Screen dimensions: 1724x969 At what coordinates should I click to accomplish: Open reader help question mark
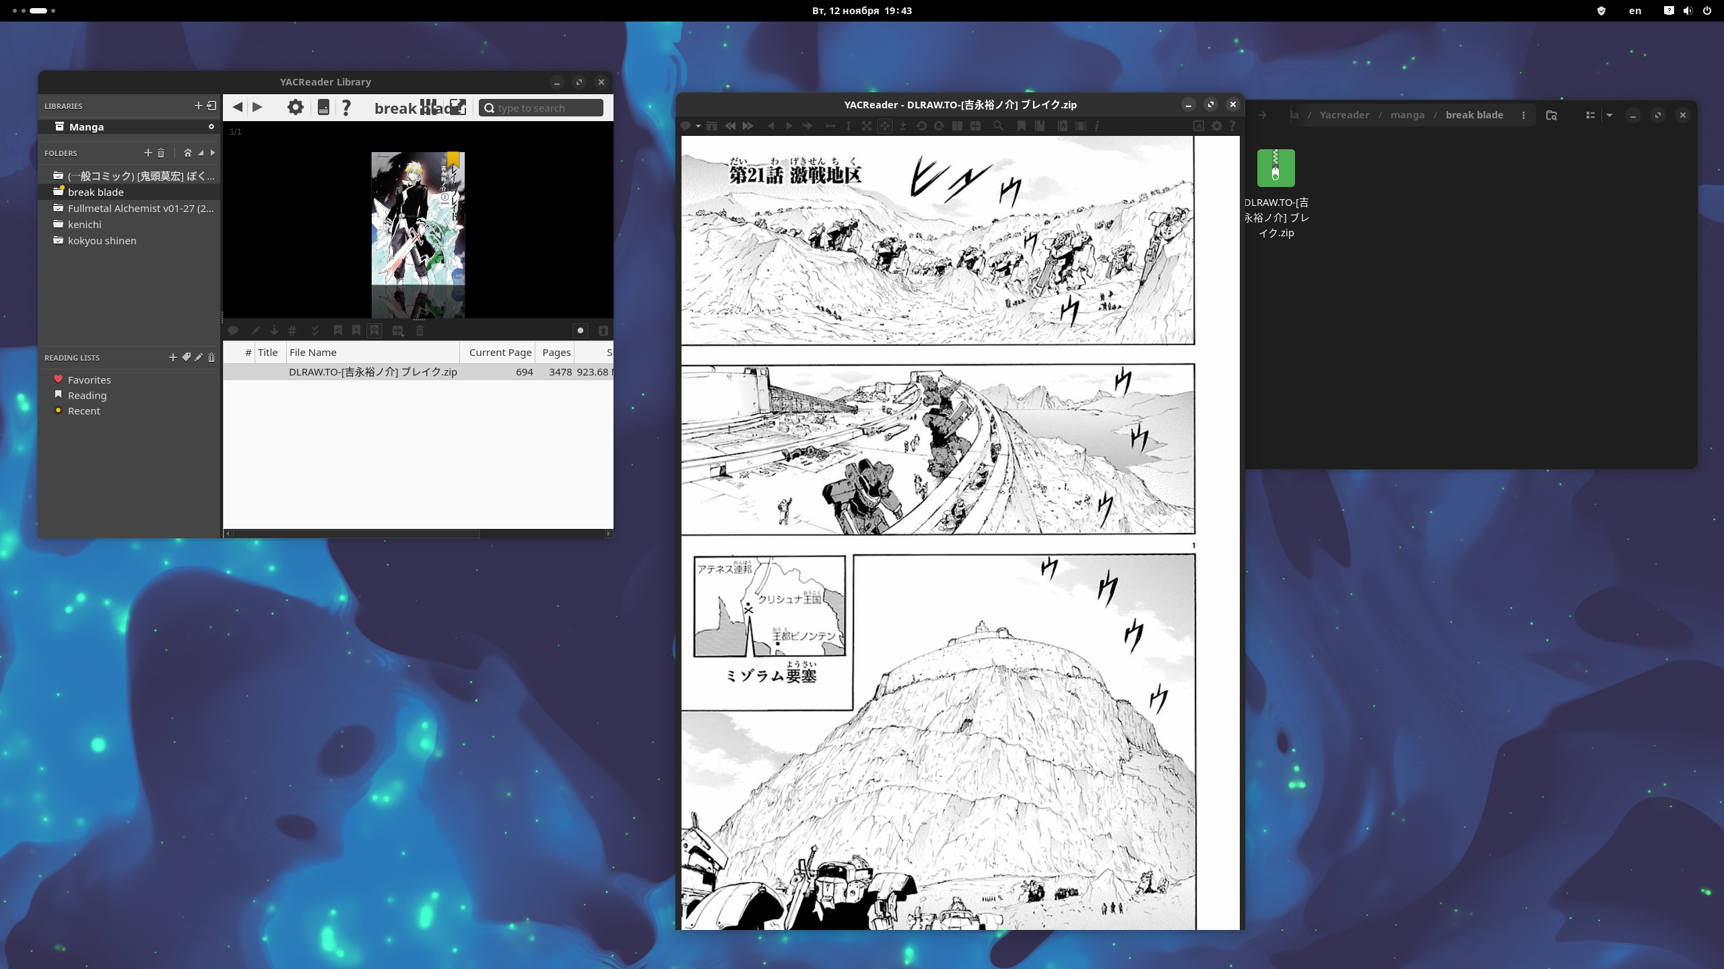click(1232, 126)
